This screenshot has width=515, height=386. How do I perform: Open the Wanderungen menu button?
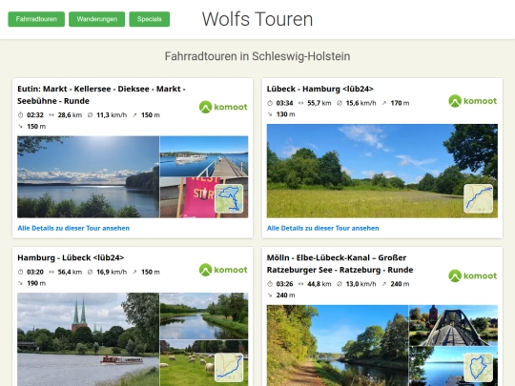(x=97, y=19)
